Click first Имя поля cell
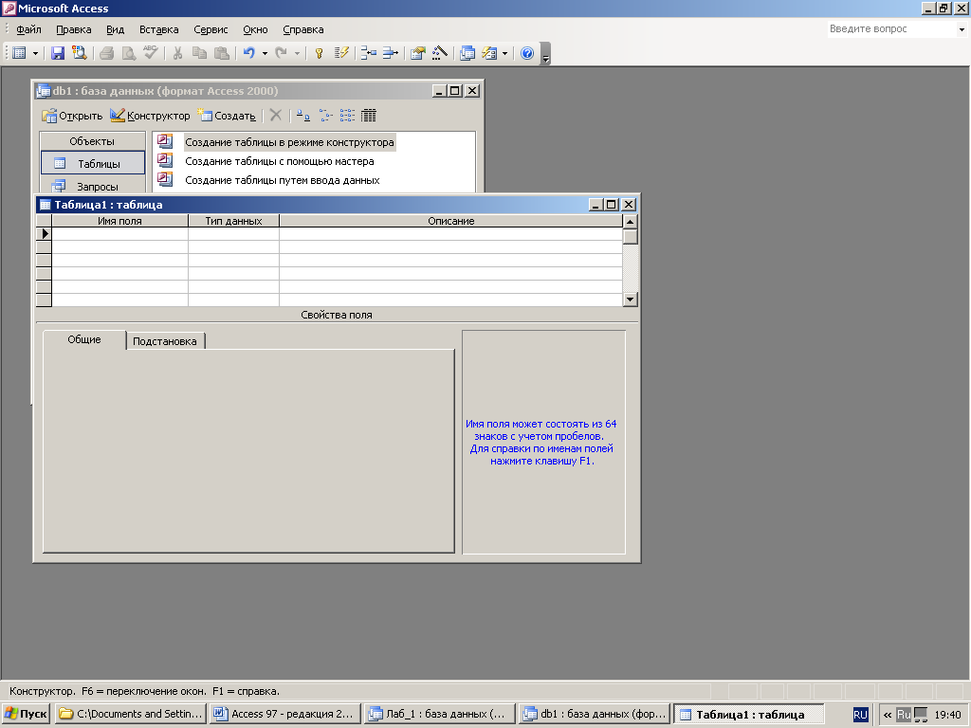Viewport: 971px width, 728px height. (119, 234)
